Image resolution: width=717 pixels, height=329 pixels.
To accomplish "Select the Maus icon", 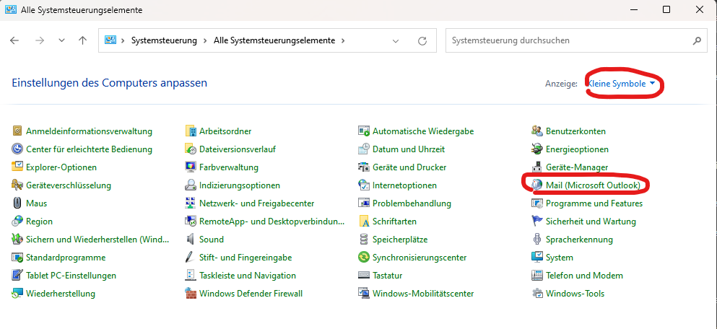I will click(x=17, y=203).
